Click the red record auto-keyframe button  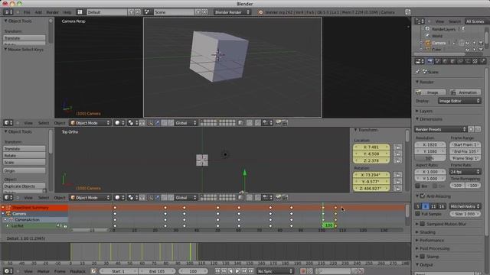tap(302, 271)
